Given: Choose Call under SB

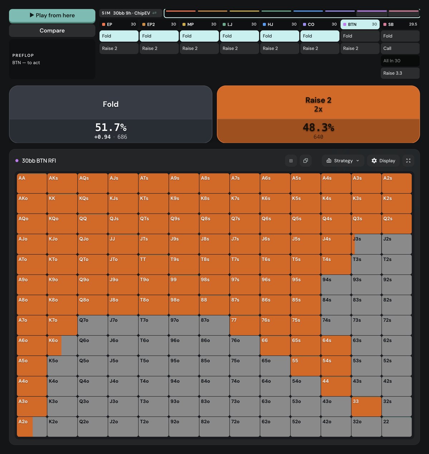Looking at the screenshot, I should point(400,48).
